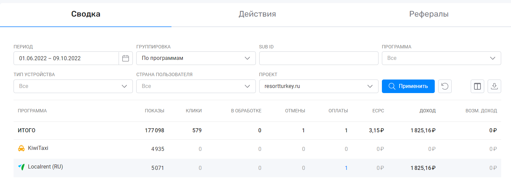Sort by the Клики column header
The image size is (511, 179).
click(193, 111)
